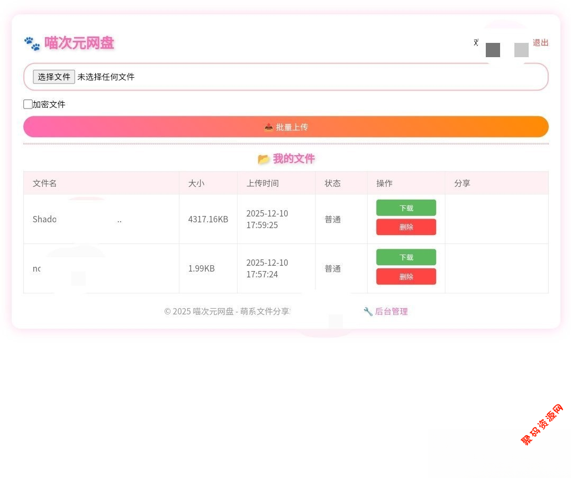Click the 文件名 column header
This screenshot has height=478, width=571.
(x=45, y=183)
